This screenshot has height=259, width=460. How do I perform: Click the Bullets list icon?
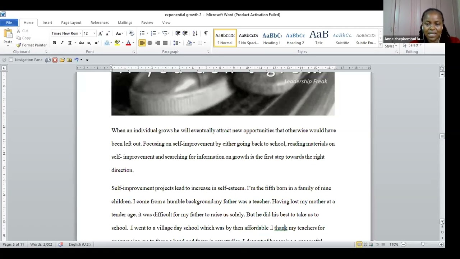tap(142, 33)
